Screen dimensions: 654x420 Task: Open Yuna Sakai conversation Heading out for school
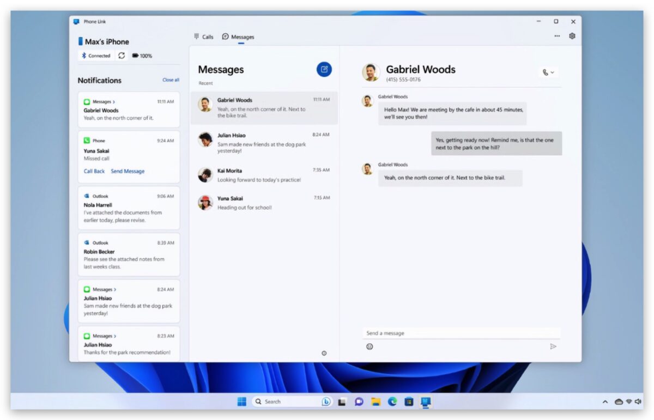pos(264,203)
